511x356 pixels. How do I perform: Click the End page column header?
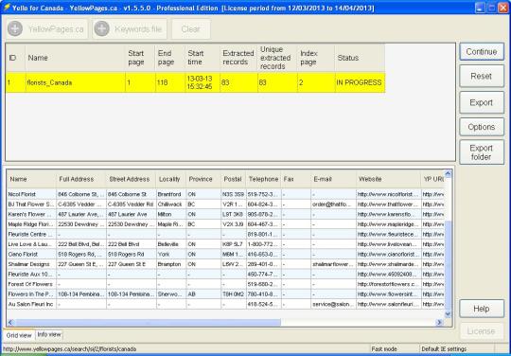pos(170,58)
